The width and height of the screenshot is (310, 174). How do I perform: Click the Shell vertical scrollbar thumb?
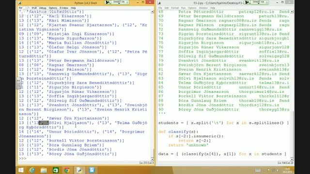pos(153,153)
